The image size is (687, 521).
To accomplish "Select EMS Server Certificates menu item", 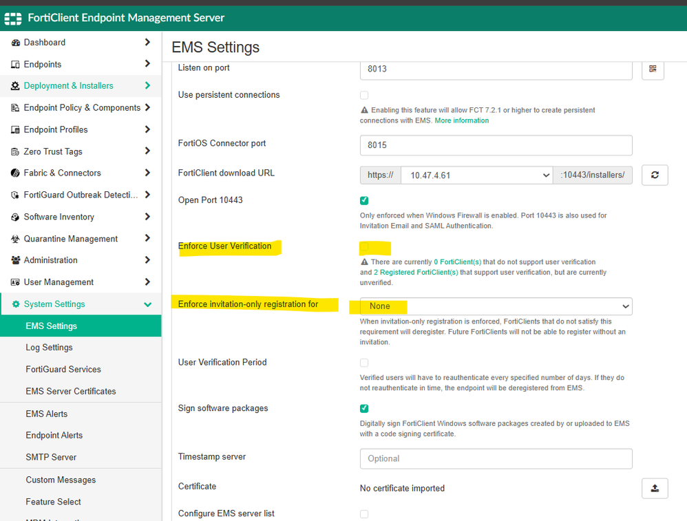I will (x=71, y=391).
